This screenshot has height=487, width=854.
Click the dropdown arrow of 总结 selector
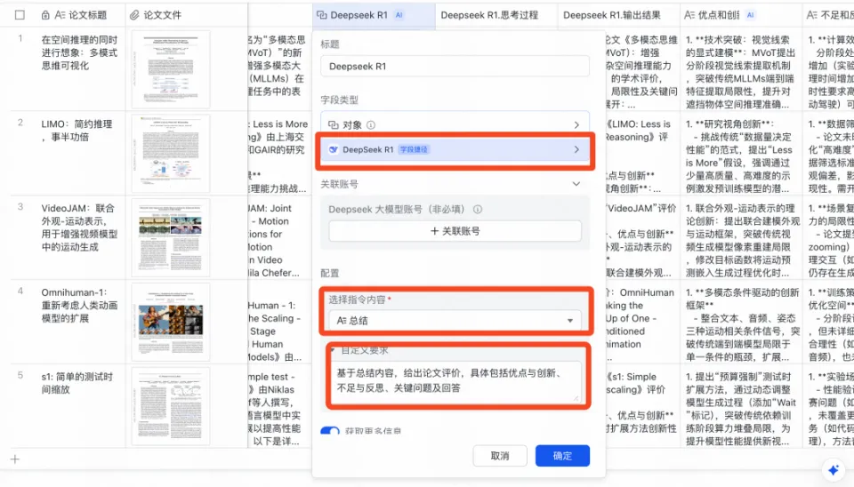569,321
